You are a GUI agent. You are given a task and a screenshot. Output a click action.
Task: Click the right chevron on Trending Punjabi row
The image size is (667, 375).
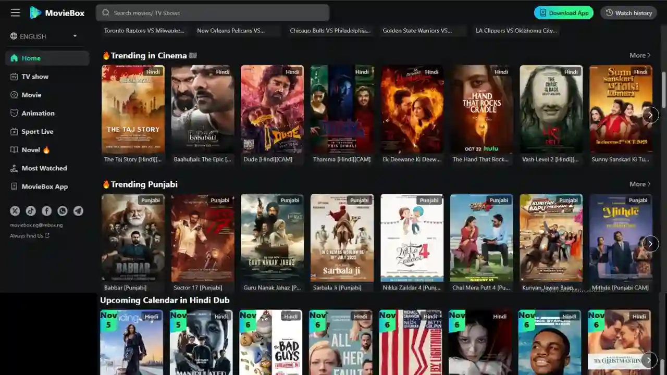coord(651,243)
